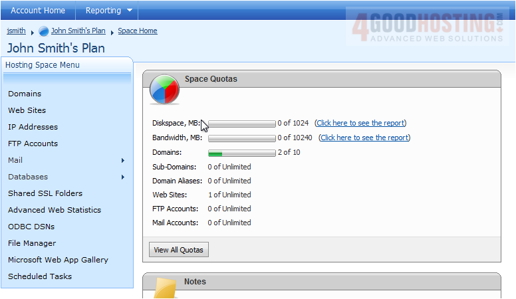Open the Diskspace report link

tap(360, 123)
